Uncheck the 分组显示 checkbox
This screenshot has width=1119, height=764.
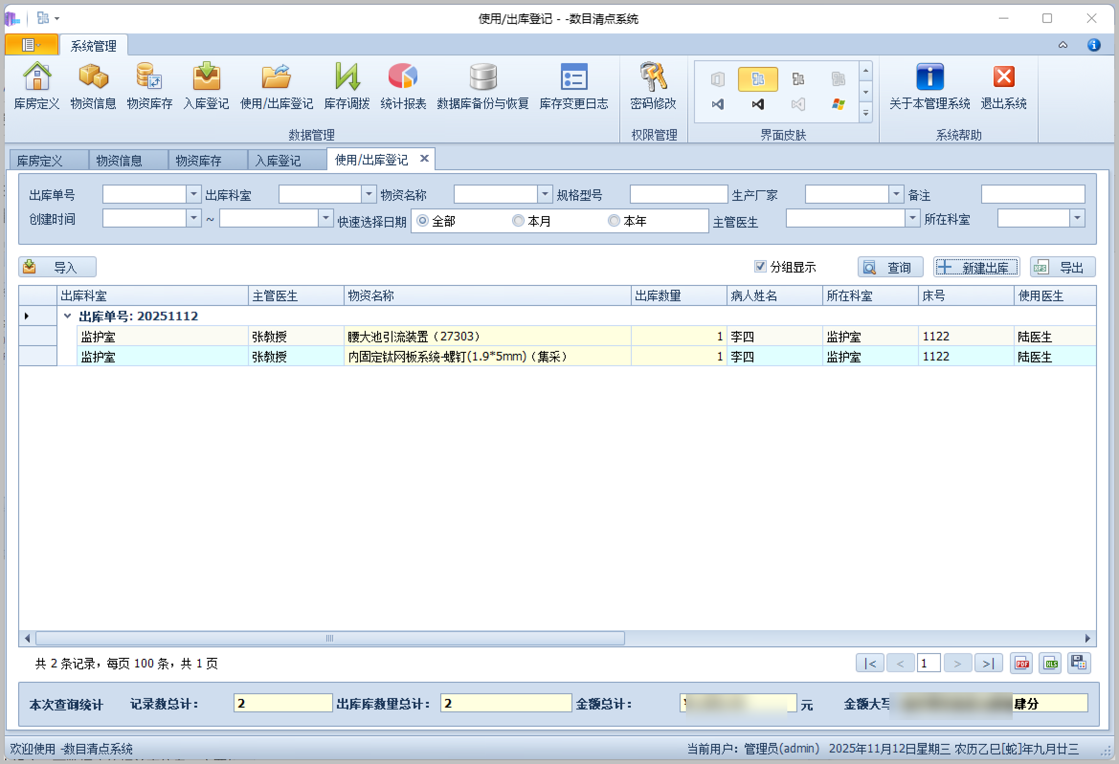[760, 266]
